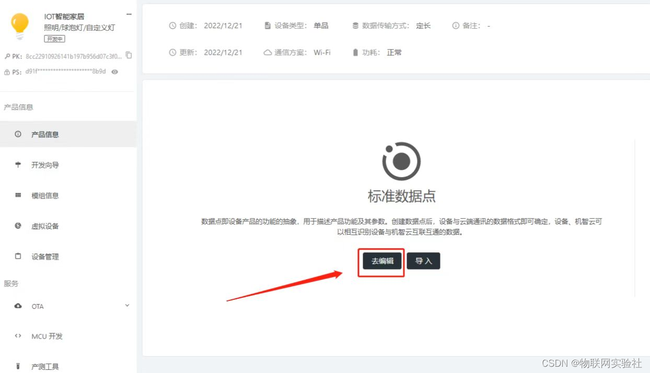Open the 产品信息 menu item
Image resolution: width=650 pixels, height=373 pixels.
coord(68,134)
